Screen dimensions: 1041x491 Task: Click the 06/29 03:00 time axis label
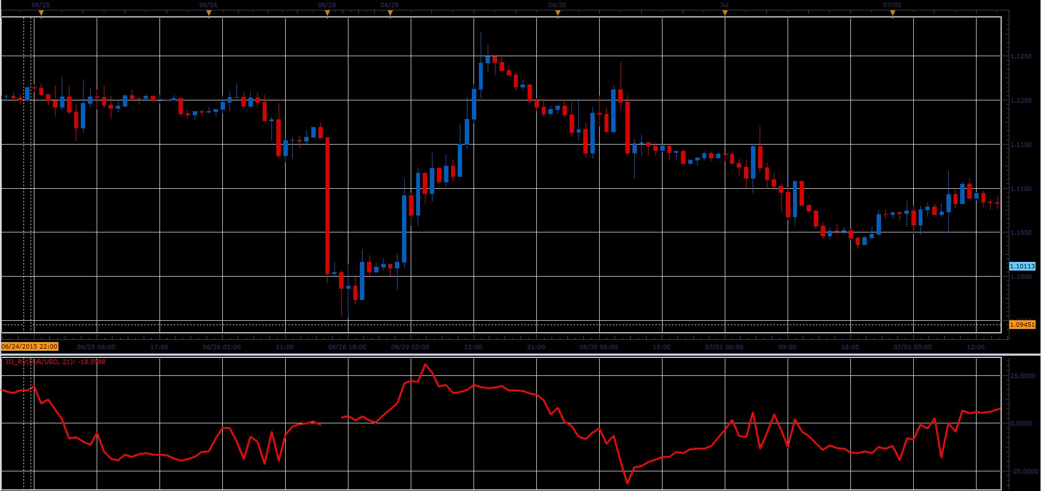[410, 347]
